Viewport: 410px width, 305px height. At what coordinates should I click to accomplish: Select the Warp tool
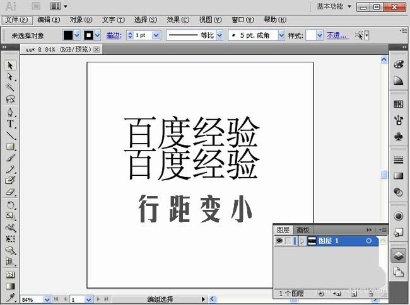coord(10,227)
